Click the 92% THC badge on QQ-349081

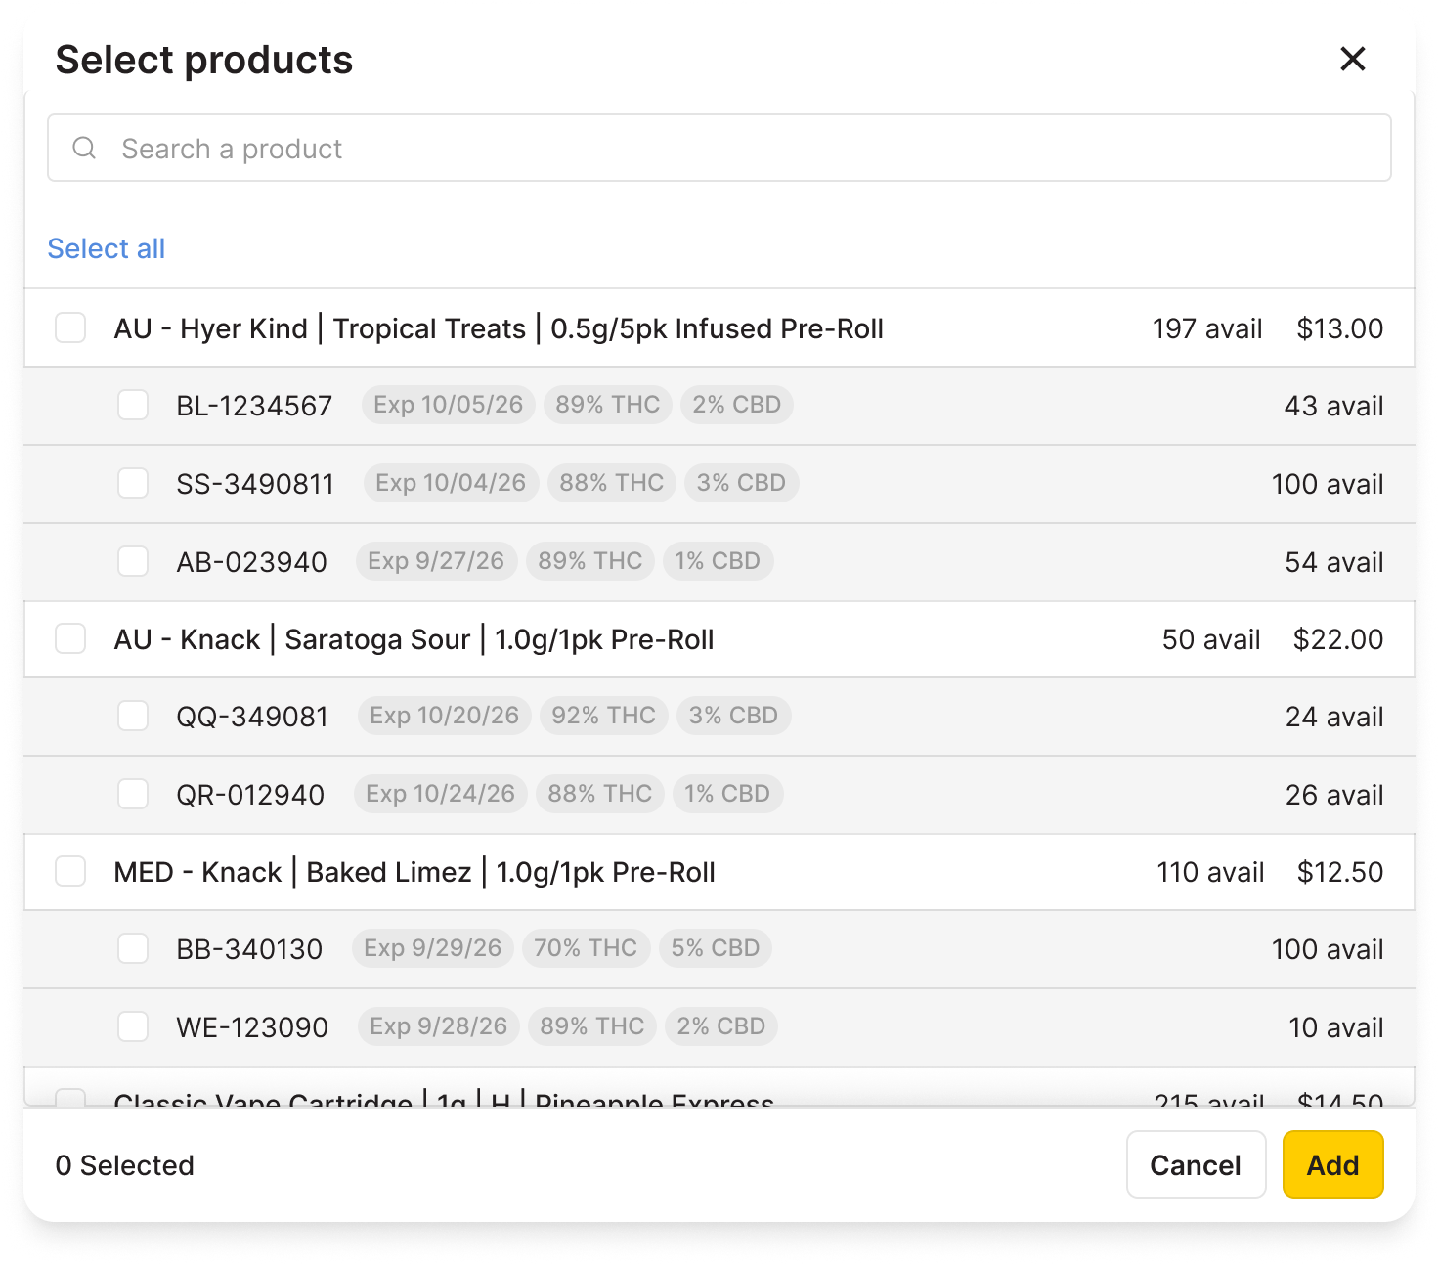tap(603, 715)
